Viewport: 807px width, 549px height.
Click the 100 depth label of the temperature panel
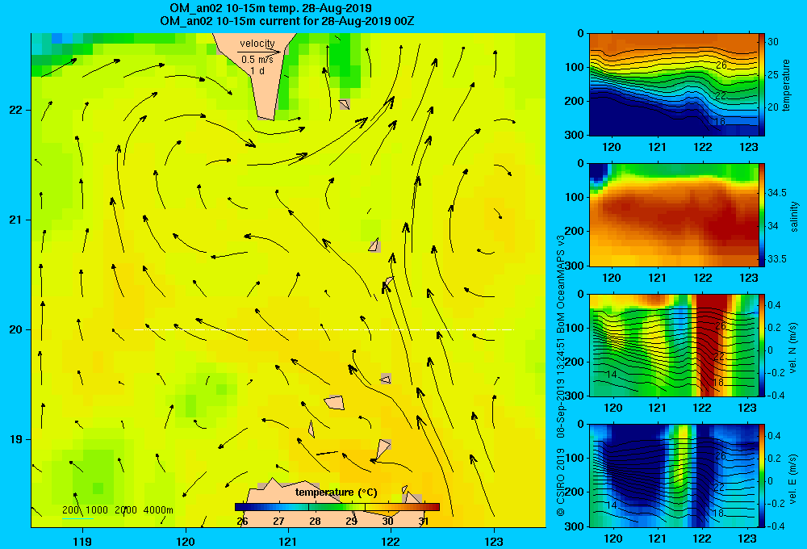(x=575, y=67)
